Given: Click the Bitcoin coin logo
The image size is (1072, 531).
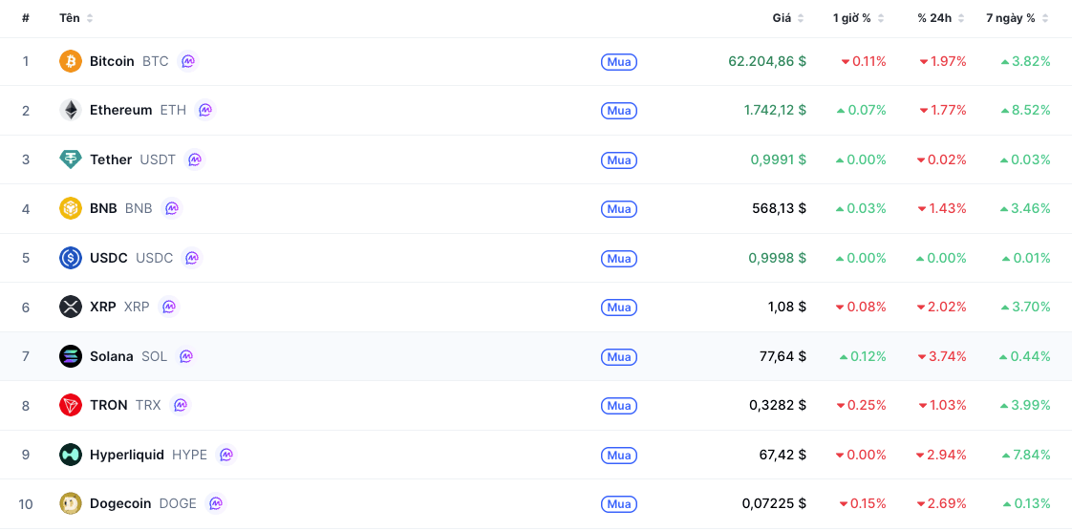Looking at the screenshot, I should pos(71,61).
